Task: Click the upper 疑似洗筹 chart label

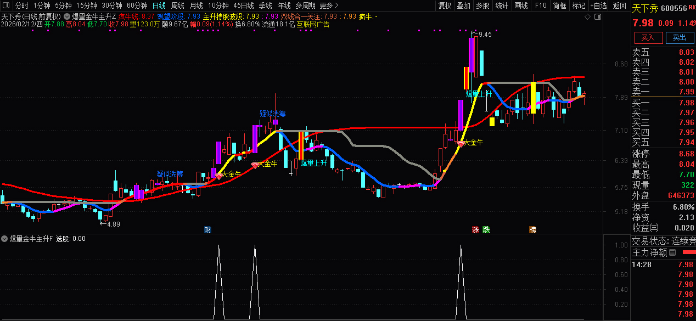Action: (x=273, y=114)
